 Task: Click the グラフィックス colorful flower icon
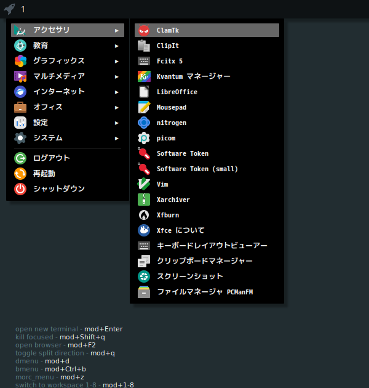20,61
